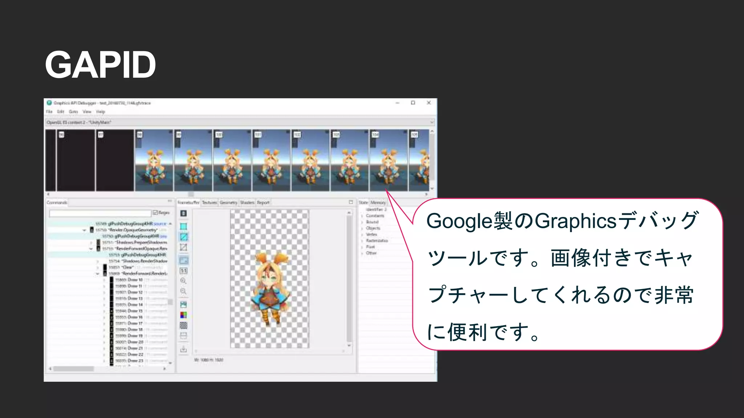
Task: Select the framebuffer attachment chooser icon
Action: point(183,213)
